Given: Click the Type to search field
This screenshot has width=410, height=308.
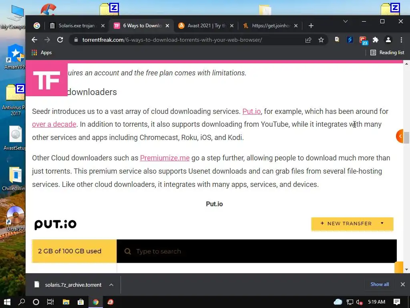Looking at the screenshot, I should pyautogui.click(x=257, y=251).
